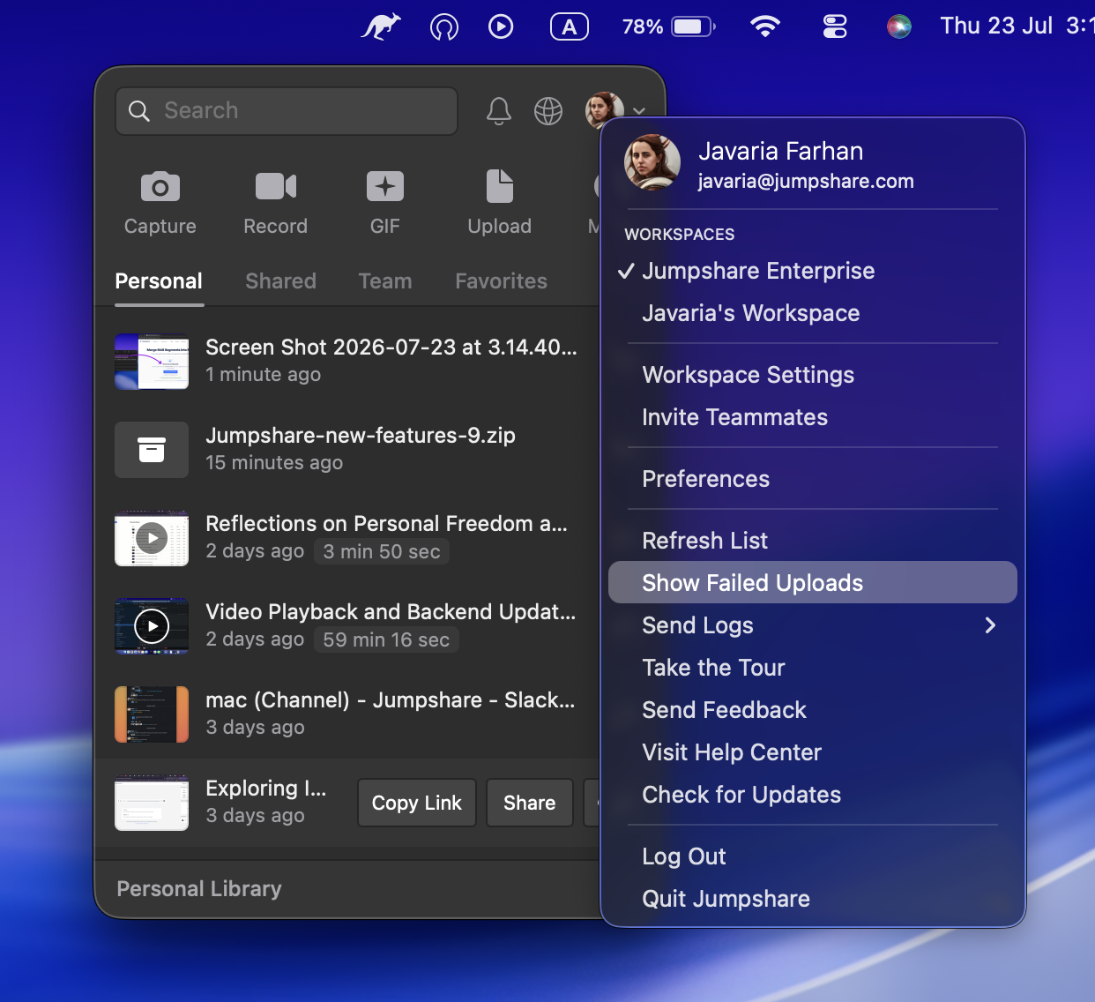Expand Send Logs submenu arrow
The image size is (1095, 1002).
(990, 625)
